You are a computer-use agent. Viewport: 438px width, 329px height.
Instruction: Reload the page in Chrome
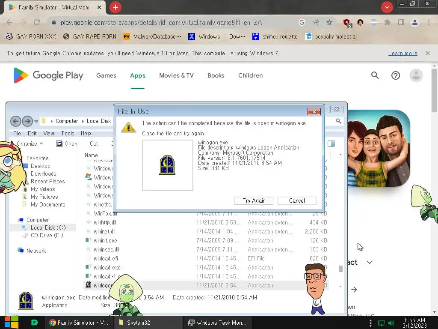[37, 22]
